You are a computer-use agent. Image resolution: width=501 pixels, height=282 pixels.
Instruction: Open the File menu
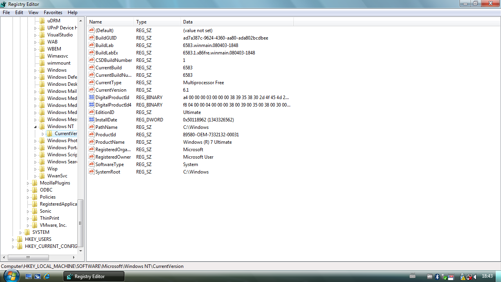click(6, 13)
